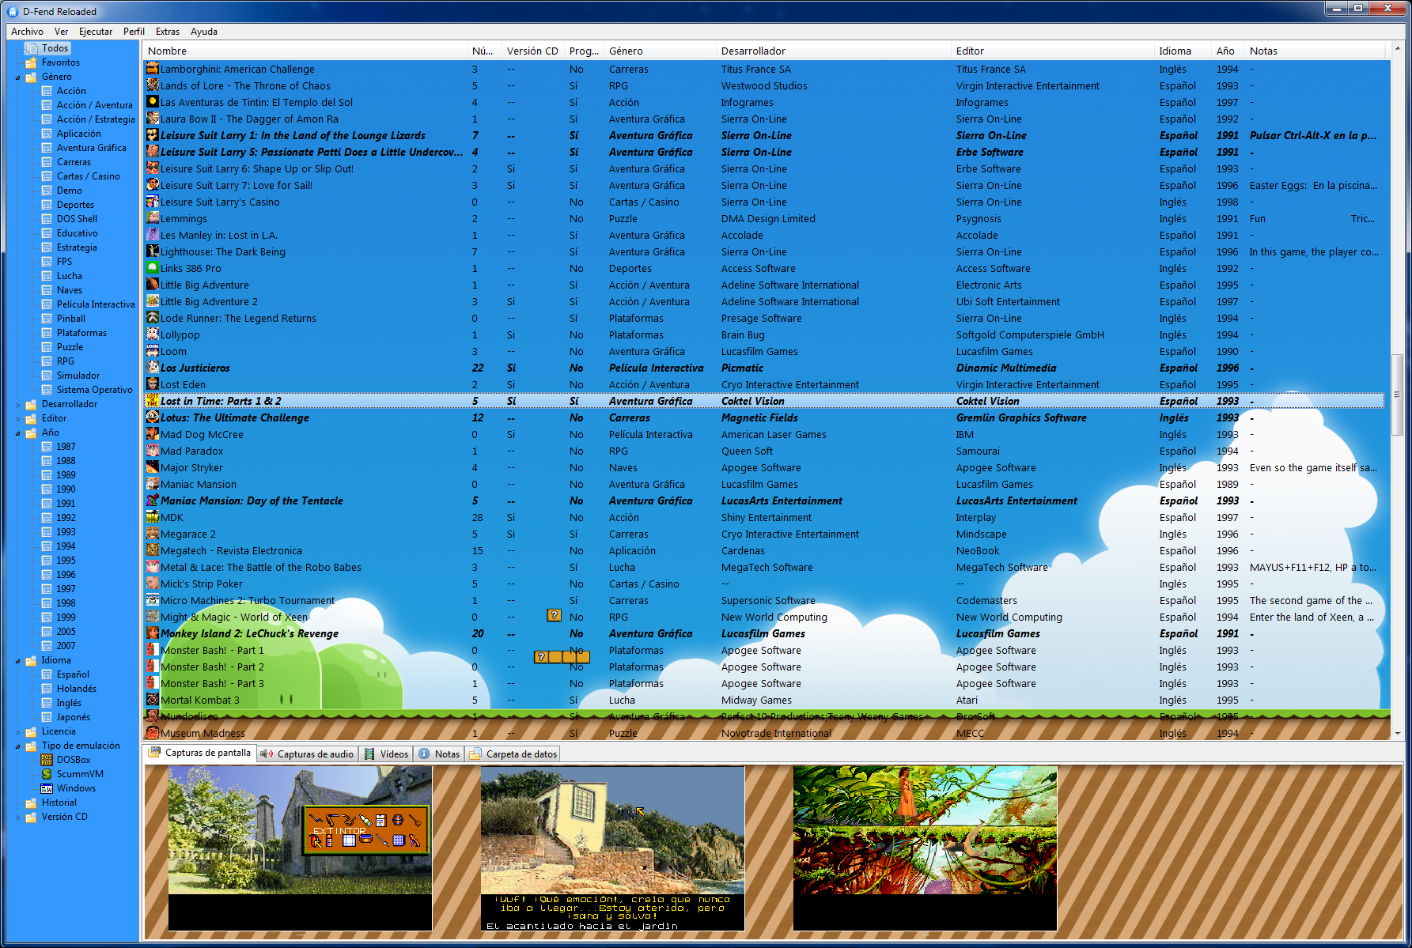Click the Megarace 2 game icon
1412x948 pixels.
click(x=153, y=534)
